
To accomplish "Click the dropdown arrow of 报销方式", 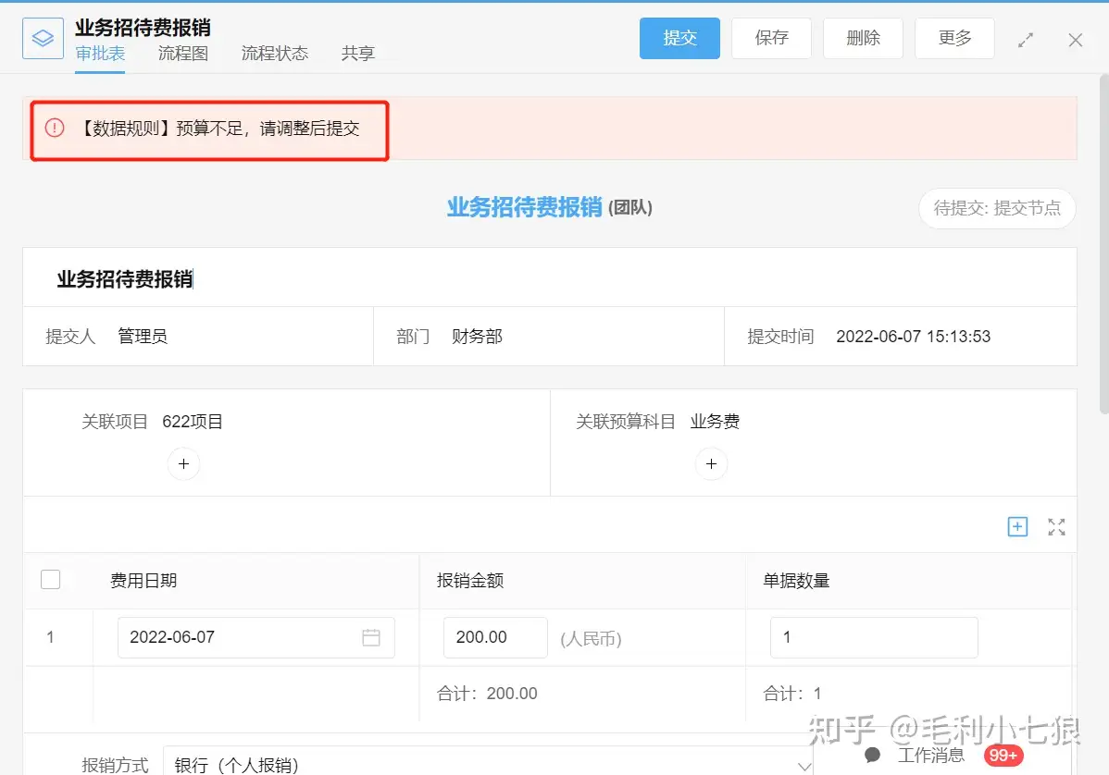I will (804, 766).
